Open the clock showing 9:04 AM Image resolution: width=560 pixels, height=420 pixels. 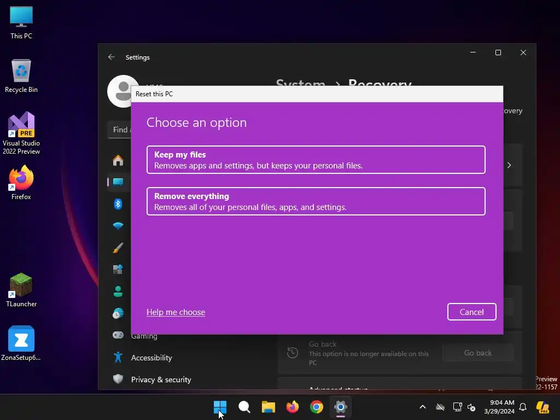[x=499, y=407]
